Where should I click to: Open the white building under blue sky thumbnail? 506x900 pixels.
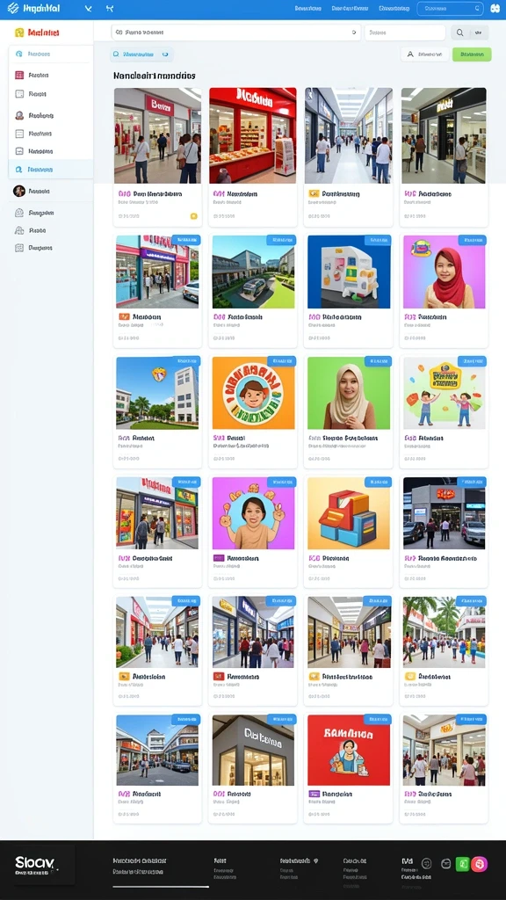157,393
